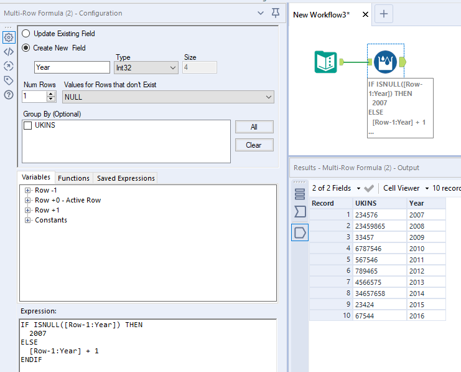Select UKINS cell 23424
Viewport: 461px width, 372px height.
tap(380, 305)
